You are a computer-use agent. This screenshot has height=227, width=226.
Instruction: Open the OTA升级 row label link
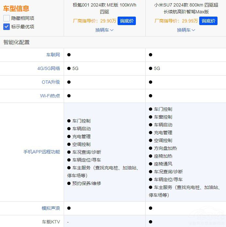tap(51, 82)
